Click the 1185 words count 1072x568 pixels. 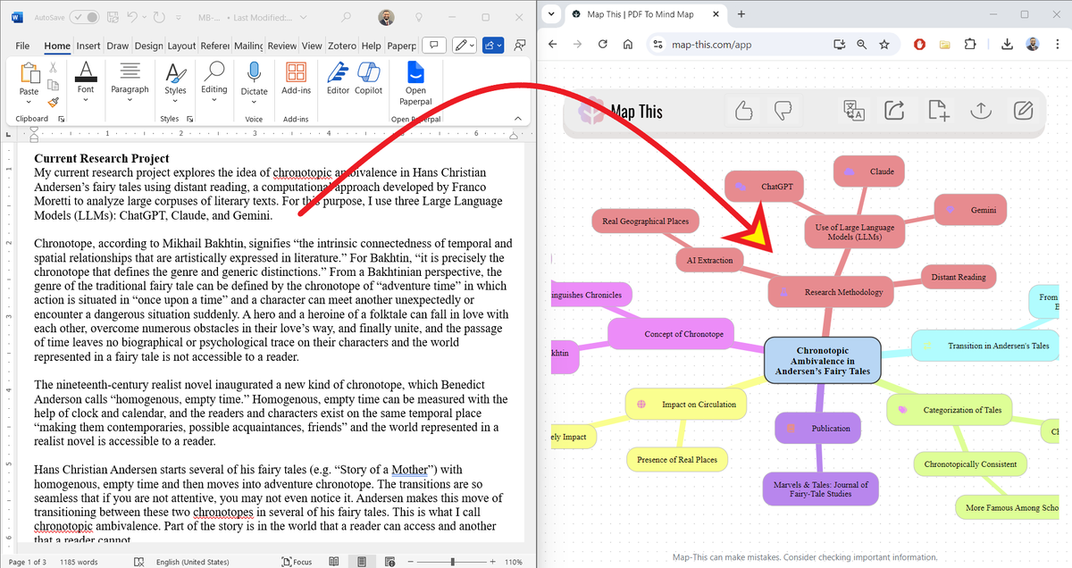79,562
